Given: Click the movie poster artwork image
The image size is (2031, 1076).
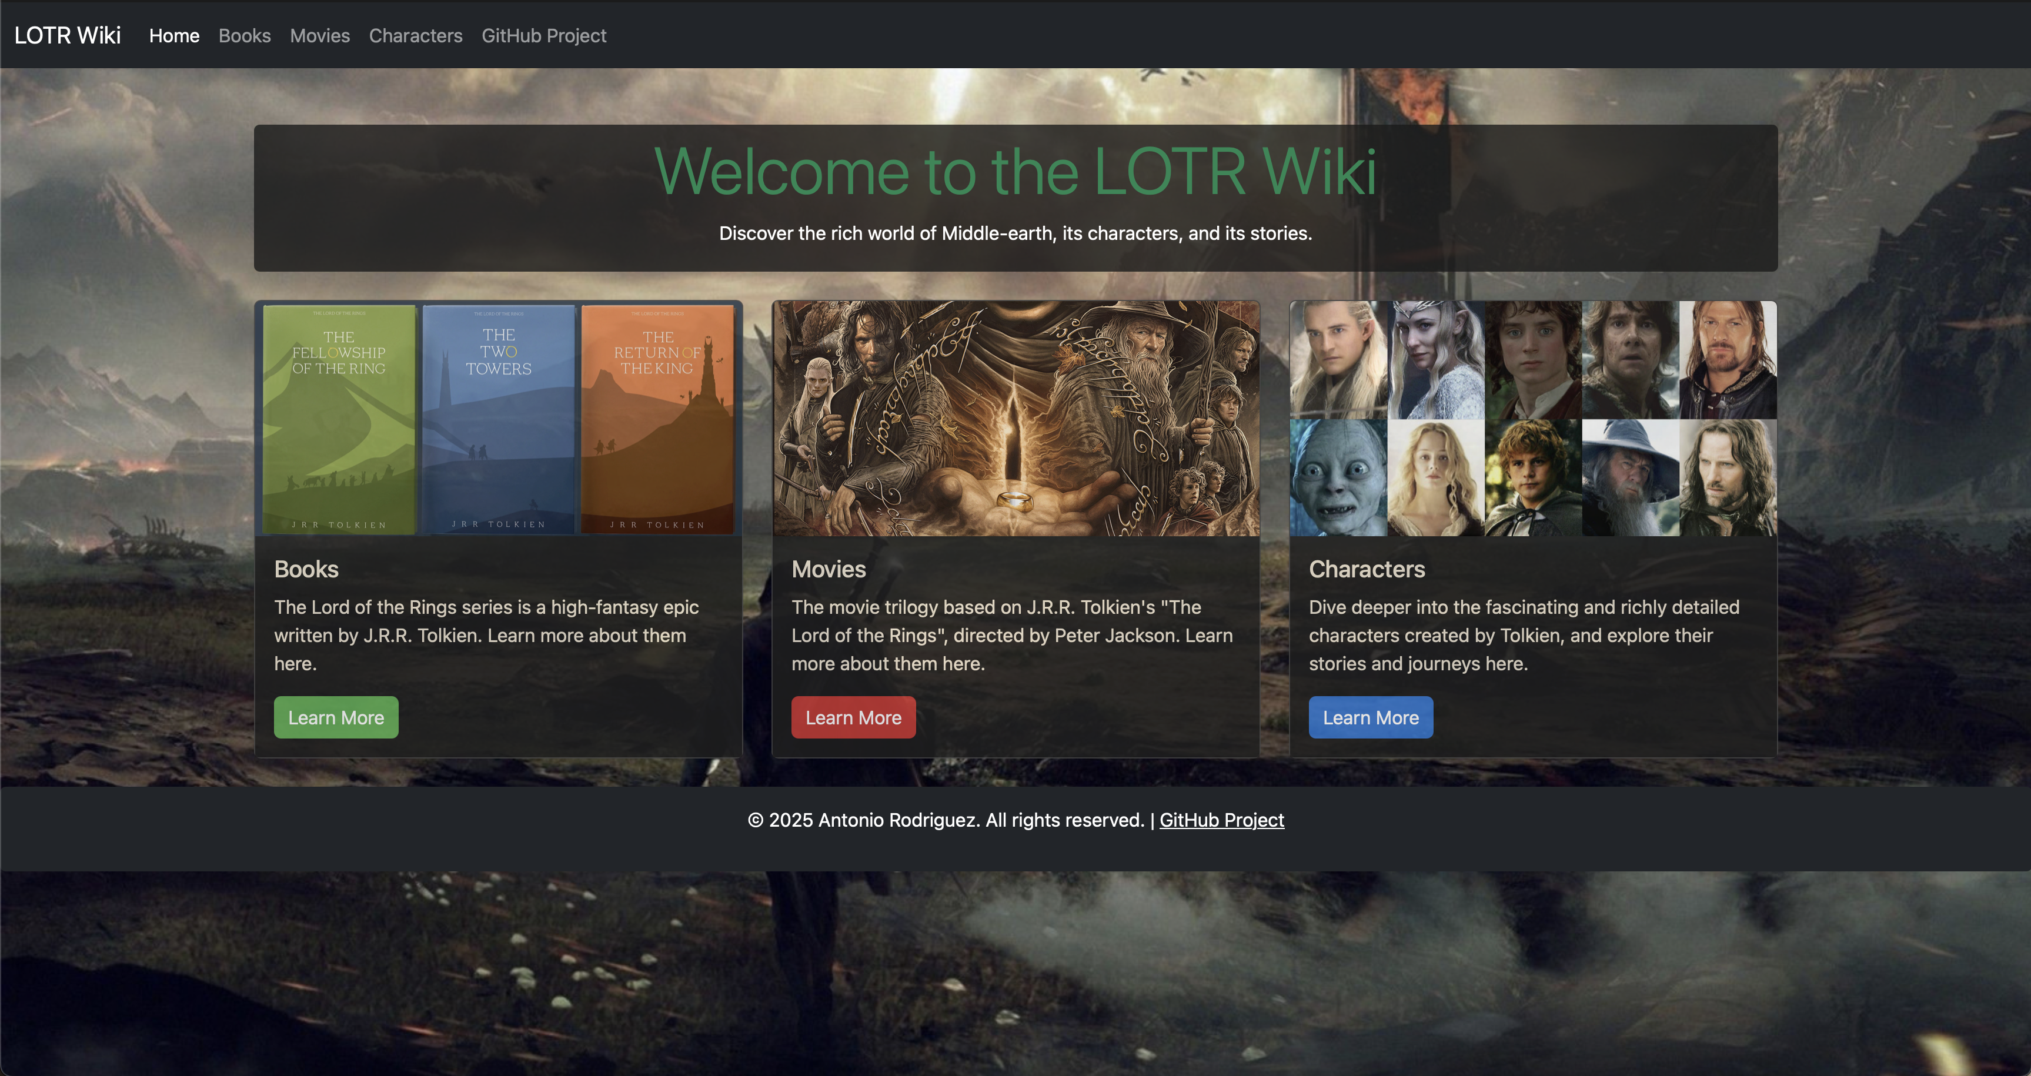Looking at the screenshot, I should tap(1015, 419).
